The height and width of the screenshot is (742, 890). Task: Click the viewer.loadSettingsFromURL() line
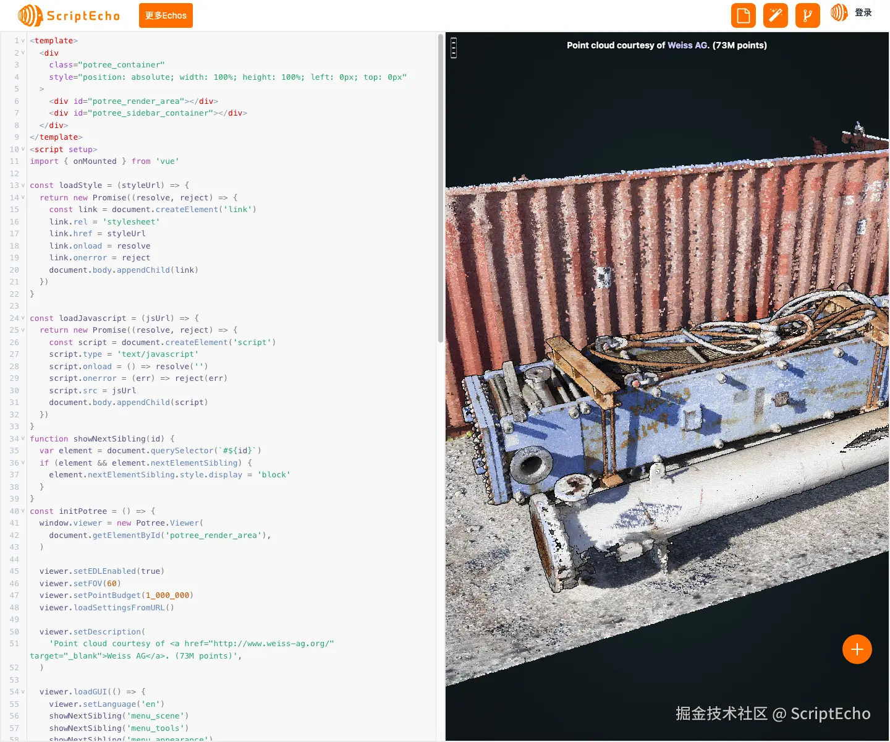pos(107,608)
